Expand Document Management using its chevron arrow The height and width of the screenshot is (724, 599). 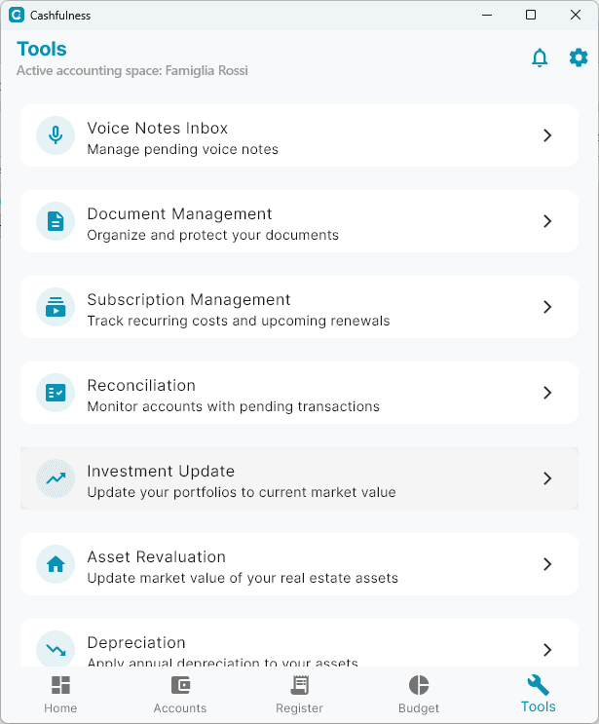(x=547, y=221)
